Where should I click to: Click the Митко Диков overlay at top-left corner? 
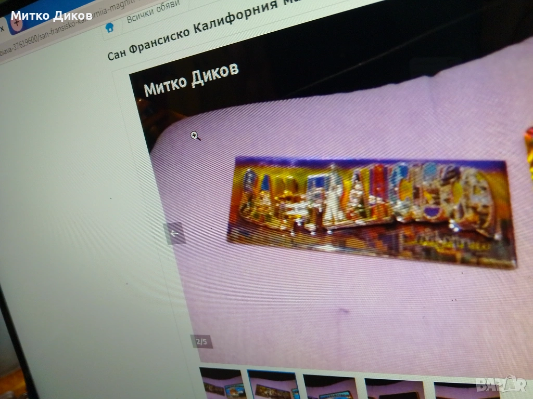pos(52,16)
